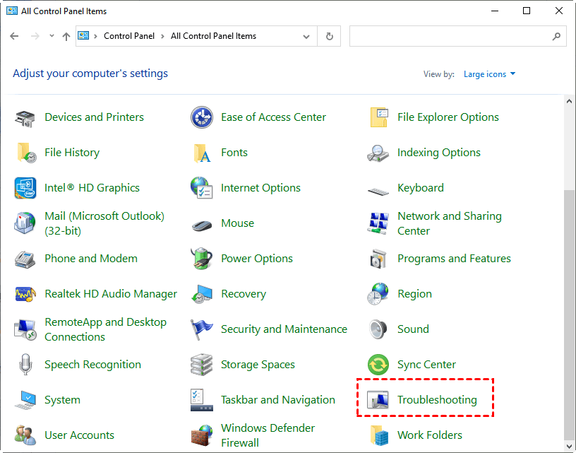This screenshot has width=576, height=453.
Task: Open the Speech Recognition microphone icon
Action: tap(25, 365)
